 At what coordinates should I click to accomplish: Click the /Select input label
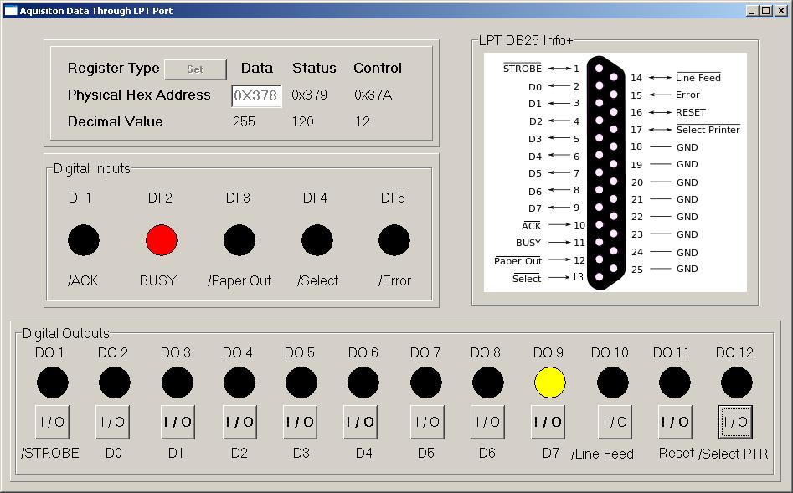[317, 280]
